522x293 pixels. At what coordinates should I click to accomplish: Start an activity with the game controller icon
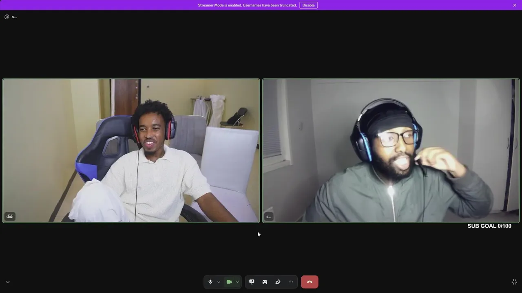pyautogui.click(x=265, y=282)
